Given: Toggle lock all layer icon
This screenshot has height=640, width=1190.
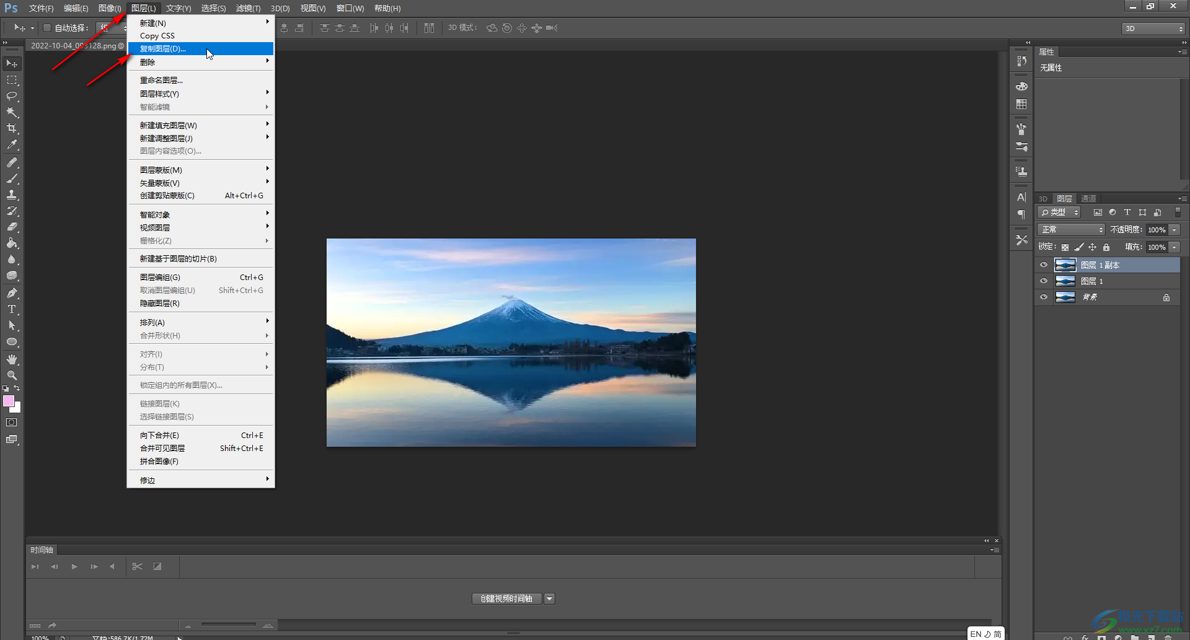Looking at the screenshot, I should [1106, 247].
